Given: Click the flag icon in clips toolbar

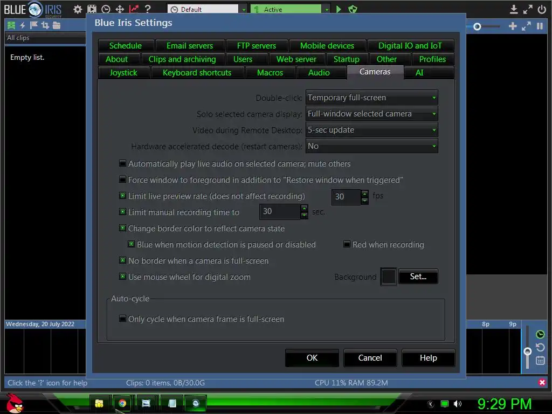Looking at the screenshot, I should (34, 25).
